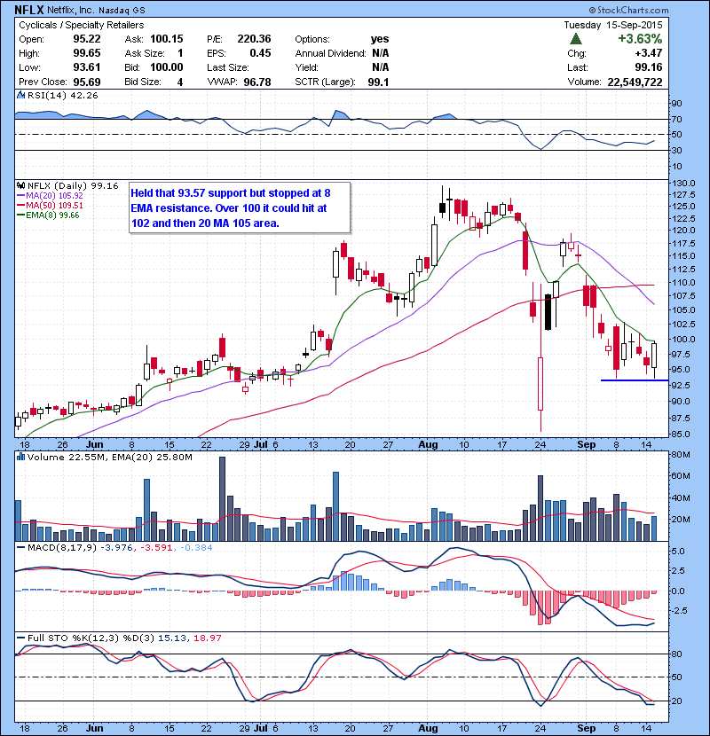
Task: Click the NFLX (Daily) 99.16 chart label
Action: (x=73, y=186)
